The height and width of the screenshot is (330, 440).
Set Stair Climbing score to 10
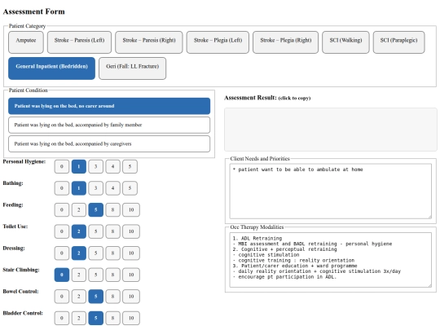(x=131, y=275)
